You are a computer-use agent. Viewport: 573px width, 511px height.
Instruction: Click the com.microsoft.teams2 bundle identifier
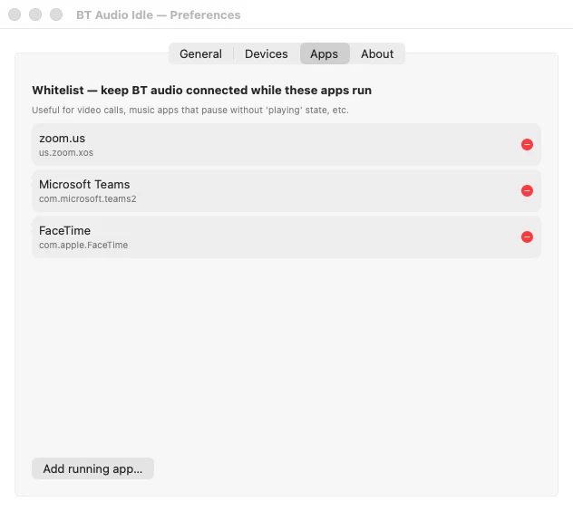88,198
